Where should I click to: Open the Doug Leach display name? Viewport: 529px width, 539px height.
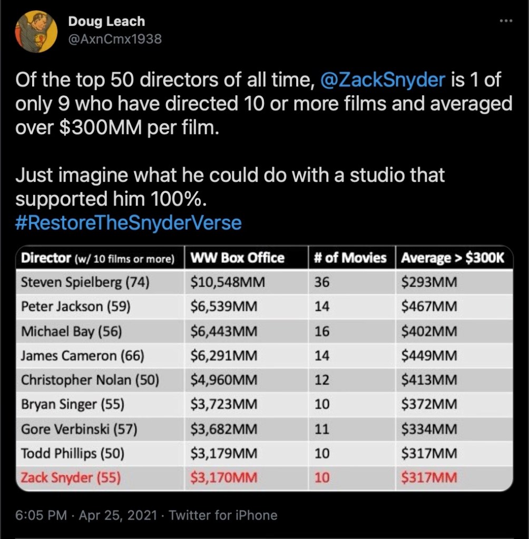click(x=106, y=22)
